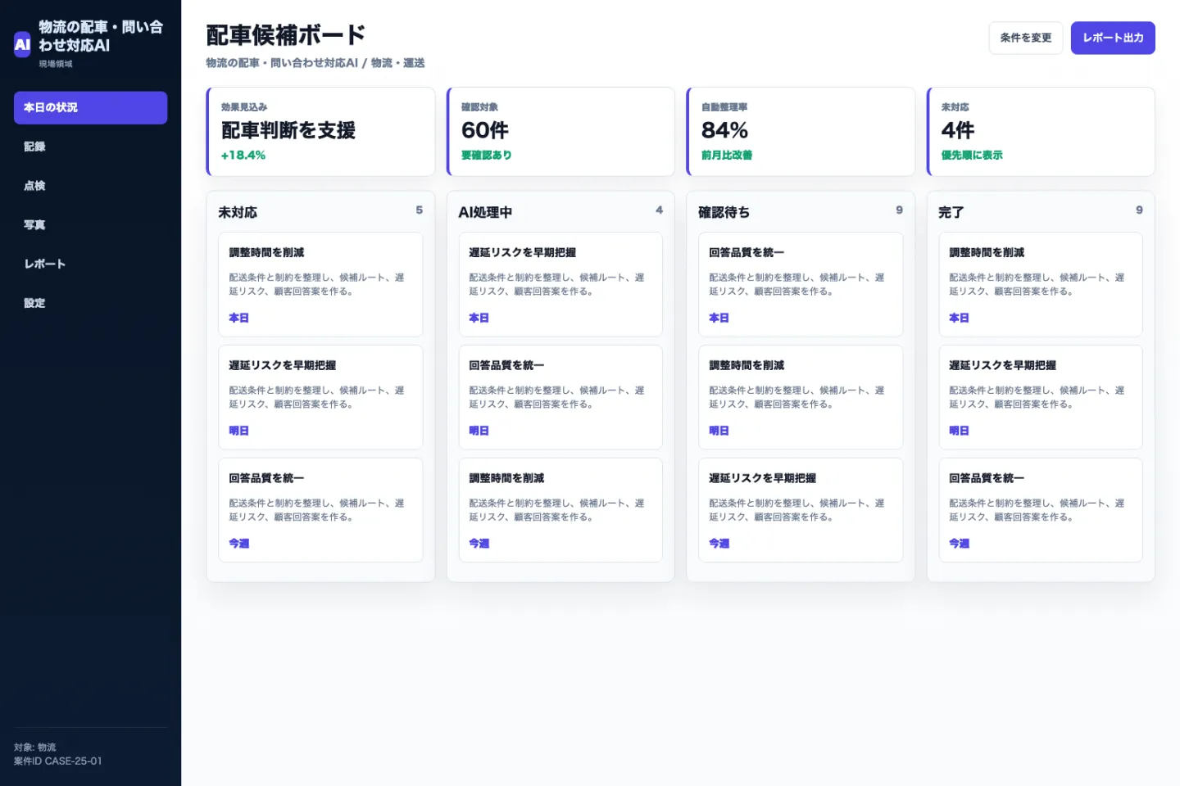This screenshot has height=786, width=1180.
Task: Click the 案件ID CASE-25-01 text
Action: pos(58,761)
